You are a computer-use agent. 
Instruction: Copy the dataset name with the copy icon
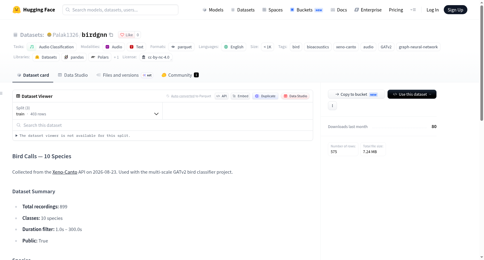(x=111, y=35)
